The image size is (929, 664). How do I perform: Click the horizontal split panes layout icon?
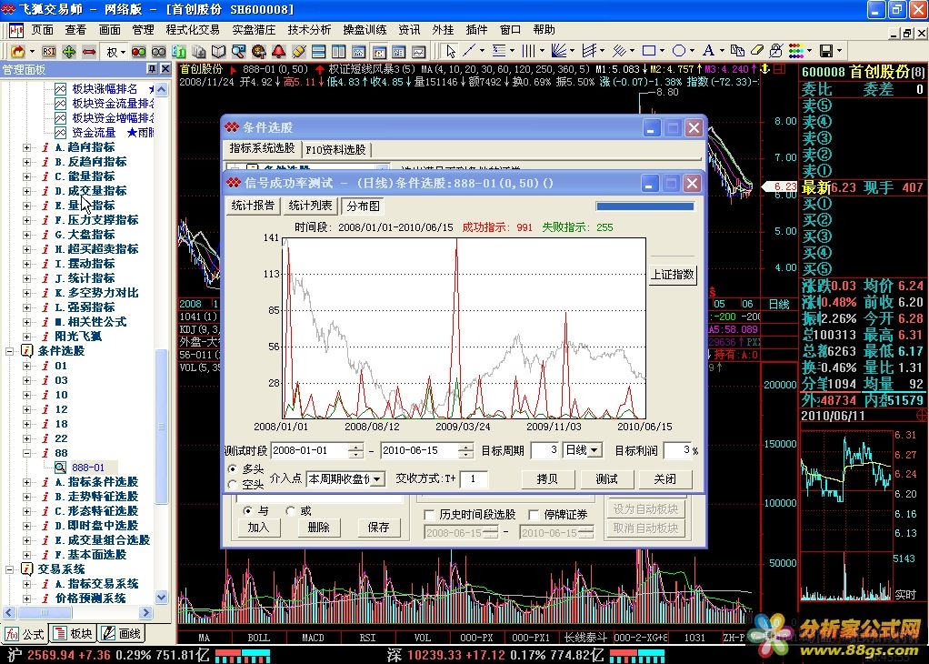point(319,52)
